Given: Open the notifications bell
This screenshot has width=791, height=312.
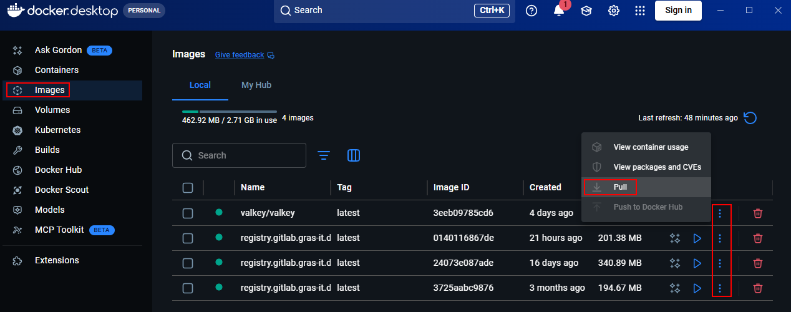Looking at the screenshot, I should click(x=559, y=11).
